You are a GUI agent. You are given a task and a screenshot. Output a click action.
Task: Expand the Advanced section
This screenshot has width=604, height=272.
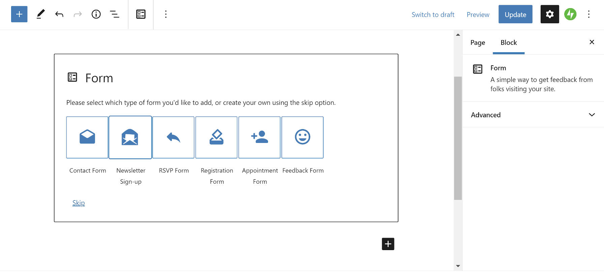(533, 115)
